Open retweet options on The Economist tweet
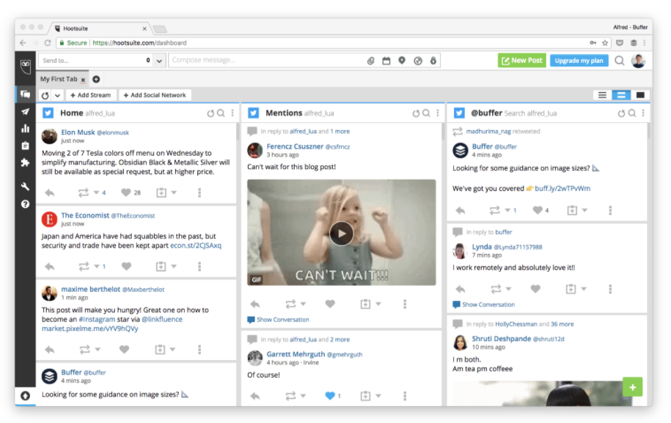This screenshot has height=423, width=671. [x=97, y=266]
